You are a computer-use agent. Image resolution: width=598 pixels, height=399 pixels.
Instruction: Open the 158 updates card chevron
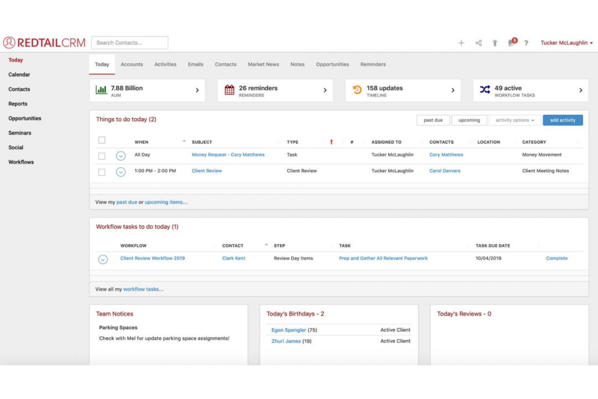453,90
